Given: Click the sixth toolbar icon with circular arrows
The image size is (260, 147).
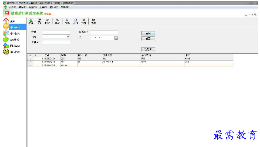Looking at the screenshot, I should tap(75, 21).
